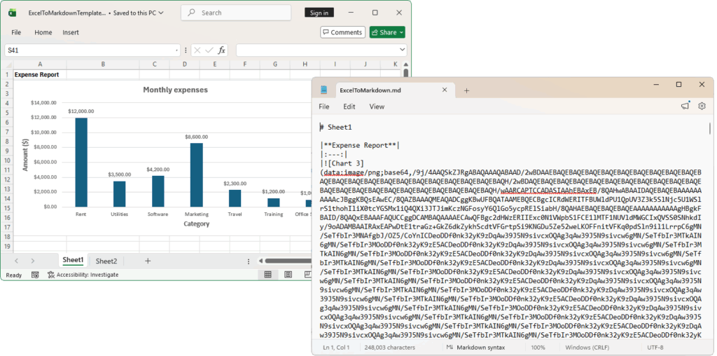The width and height of the screenshot is (717, 356).
Task: Add a new sheet with plus icon
Action: point(148,261)
